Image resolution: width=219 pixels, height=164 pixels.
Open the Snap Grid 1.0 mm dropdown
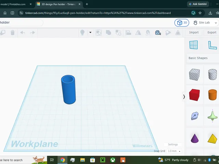click(x=174, y=151)
